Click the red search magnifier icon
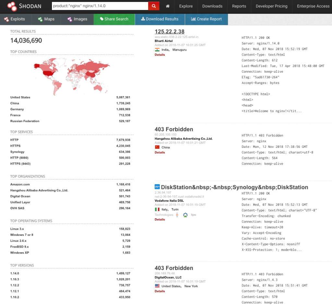This screenshot has height=306, width=332. click(153, 6)
